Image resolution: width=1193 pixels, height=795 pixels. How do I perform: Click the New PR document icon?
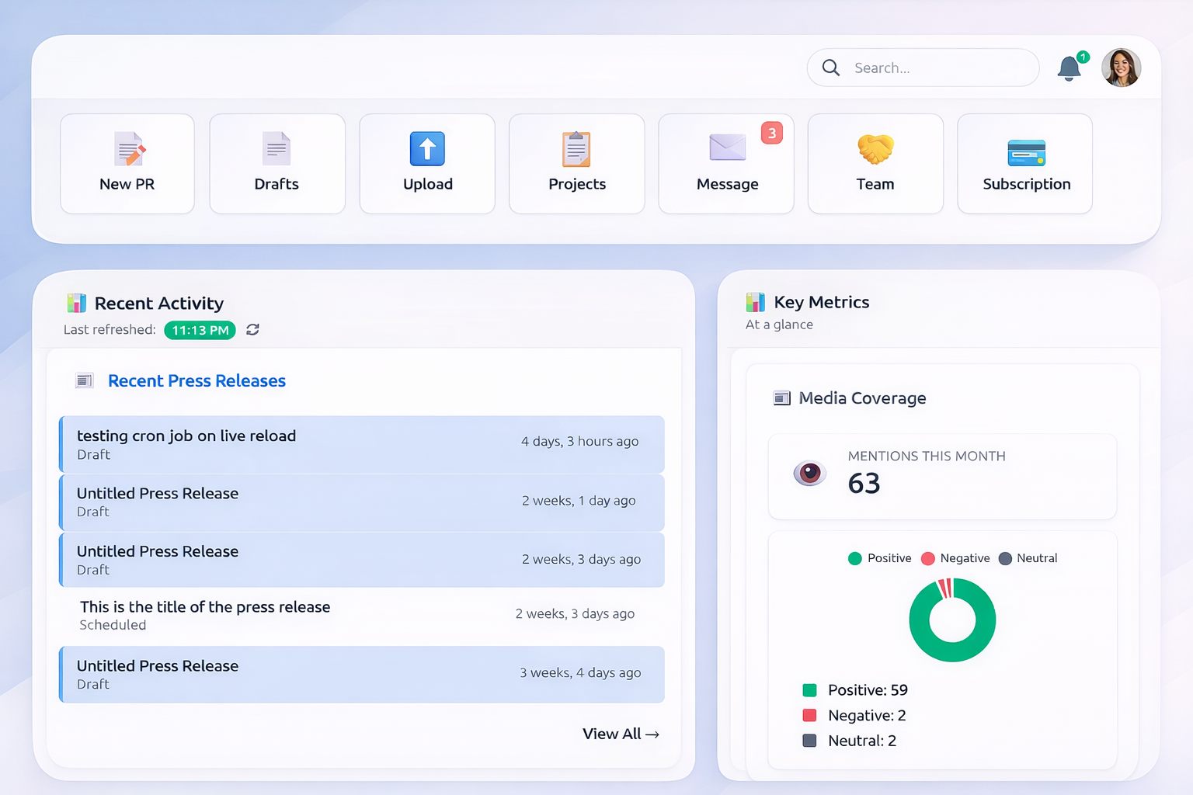(129, 149)
